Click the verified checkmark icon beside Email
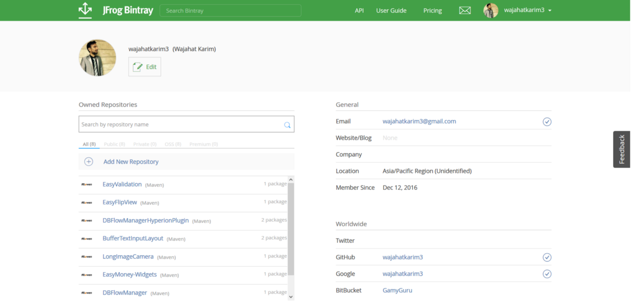The image size is (637, 301). [547, 122]
